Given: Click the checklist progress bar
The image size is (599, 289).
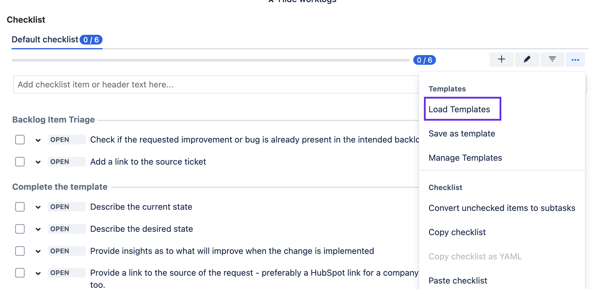Looking at the screenshot, I should click(x=210, y=60).
